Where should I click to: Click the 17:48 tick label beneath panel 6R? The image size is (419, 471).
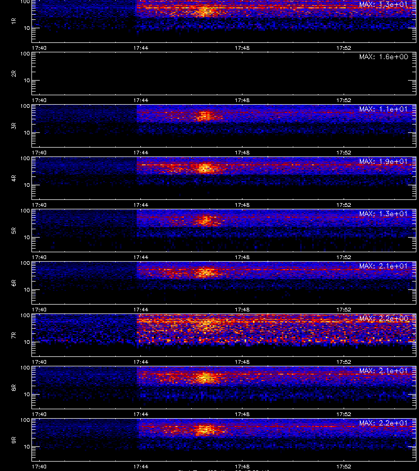242,309
